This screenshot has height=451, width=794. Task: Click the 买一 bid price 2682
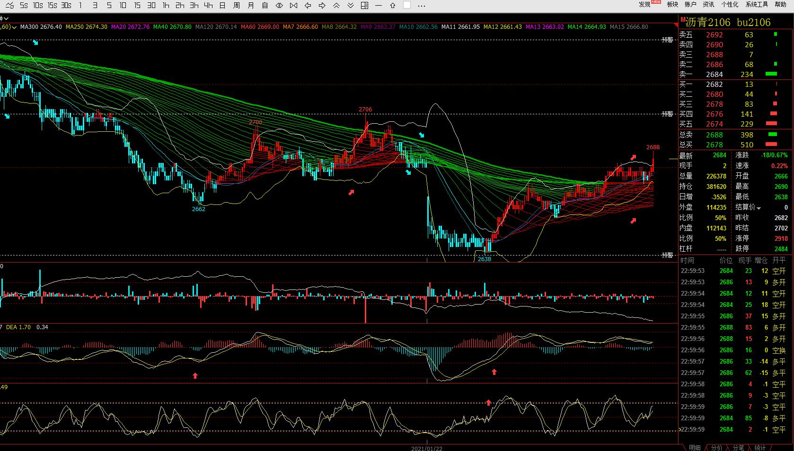[x=715, y=84]
